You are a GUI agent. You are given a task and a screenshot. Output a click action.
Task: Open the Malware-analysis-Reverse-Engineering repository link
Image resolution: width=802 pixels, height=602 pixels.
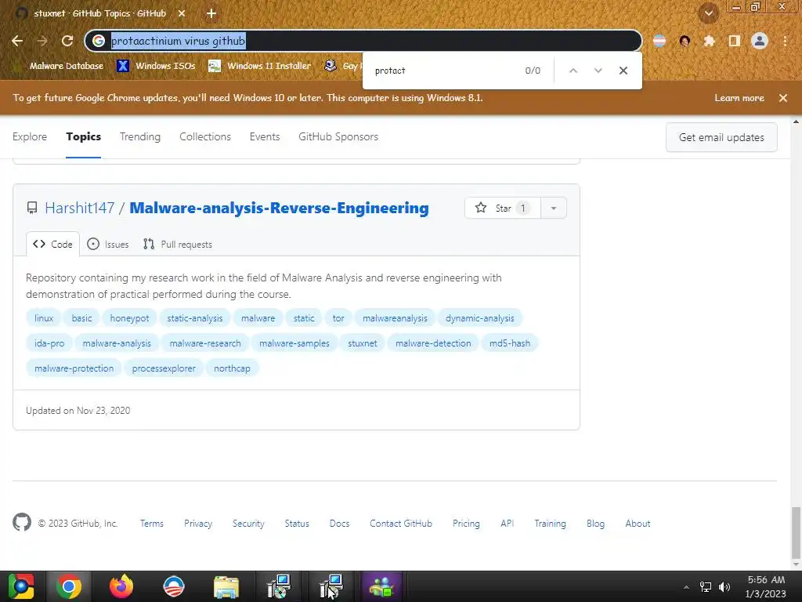click(280, 208)
